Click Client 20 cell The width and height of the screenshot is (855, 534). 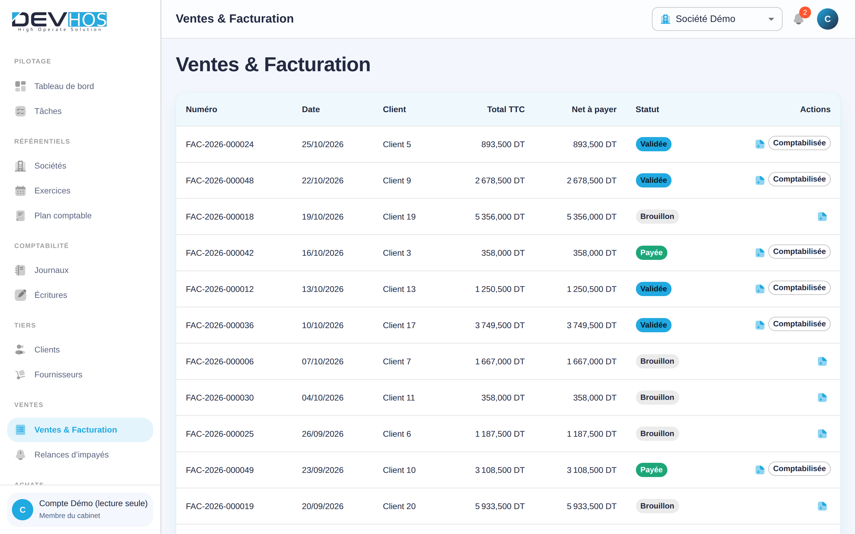[399, 506]
